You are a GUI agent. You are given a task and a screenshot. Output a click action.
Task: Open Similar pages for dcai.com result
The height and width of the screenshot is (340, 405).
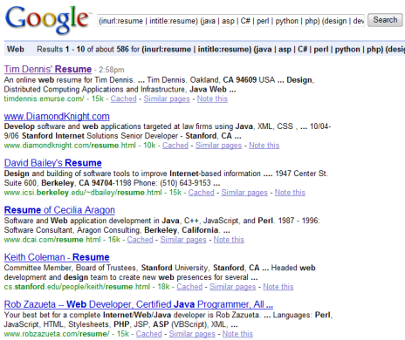[x=183, y=240]
